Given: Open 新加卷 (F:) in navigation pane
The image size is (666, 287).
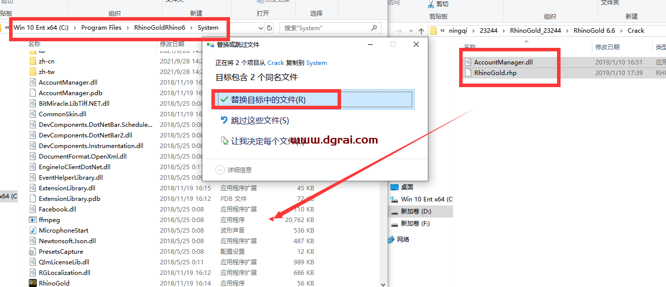Looking at the screenshot, I should (410, 224).
